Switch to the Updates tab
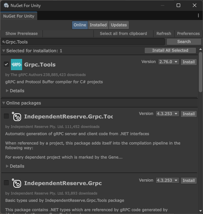Screen dimensions: 203x214 (119, 25)
